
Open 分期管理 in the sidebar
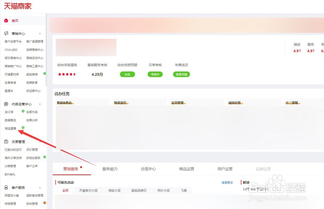(11, 166)
